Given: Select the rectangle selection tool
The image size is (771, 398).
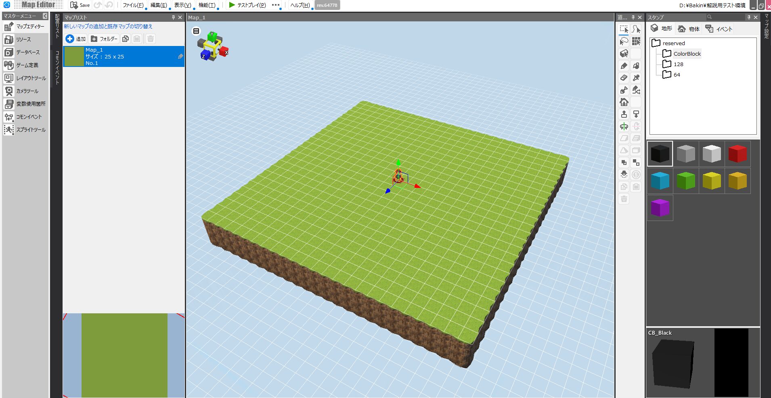Looking at the screenshot, I should 624,29.
